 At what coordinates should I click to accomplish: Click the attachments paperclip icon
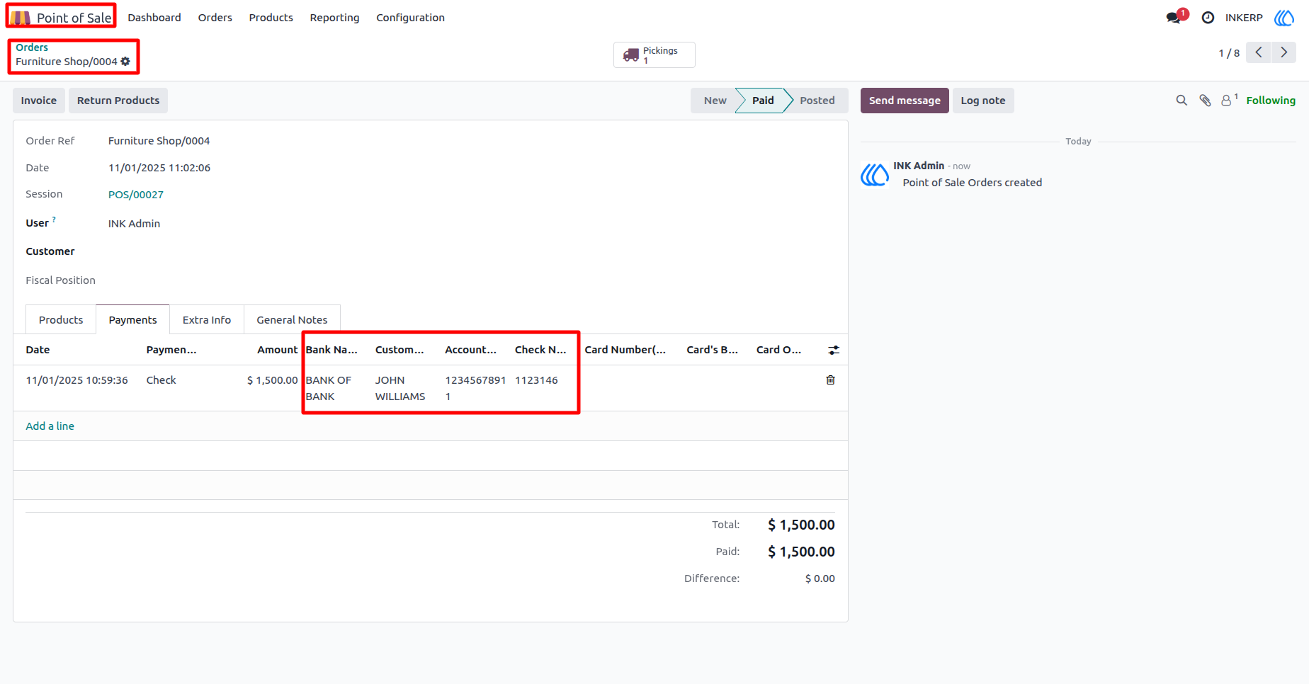[x=1205, y=101]
